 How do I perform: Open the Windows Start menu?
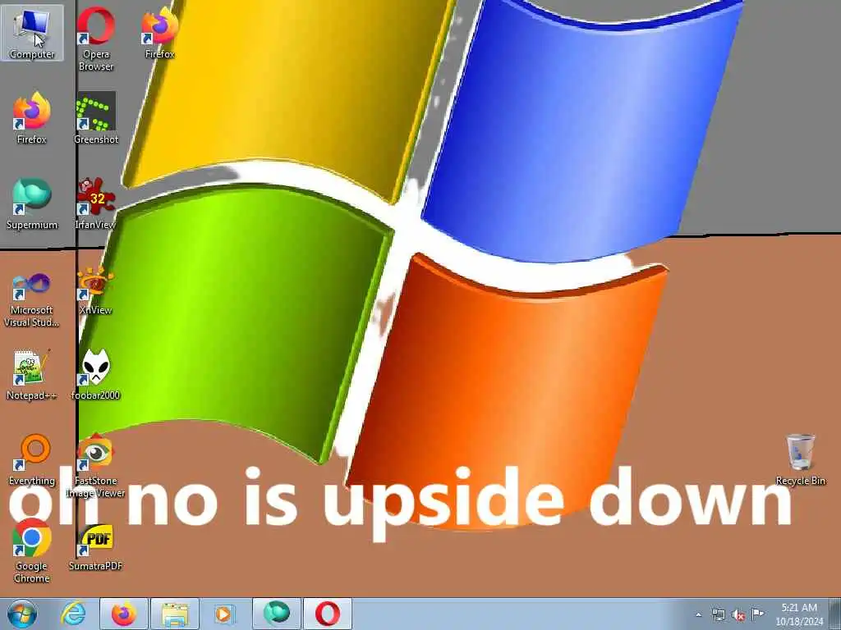tap(22, 614)
